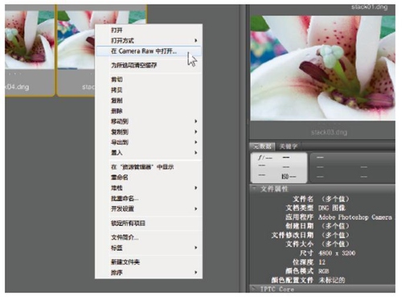Screen dimensions: 402x300
Task: Expand the 排序 submenu
Action: pyautogui.click(x=149, y=273)
